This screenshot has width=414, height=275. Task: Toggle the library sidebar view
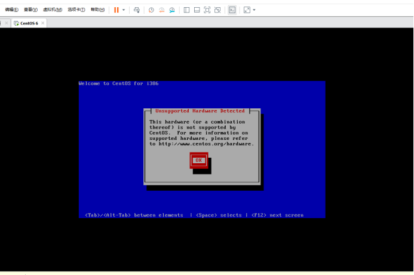[x=186, y=10]
